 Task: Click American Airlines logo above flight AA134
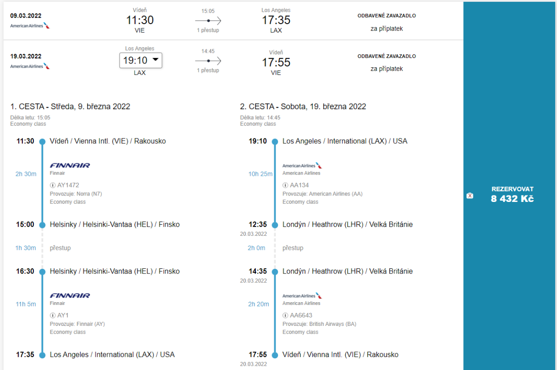[x=302, y=165]
